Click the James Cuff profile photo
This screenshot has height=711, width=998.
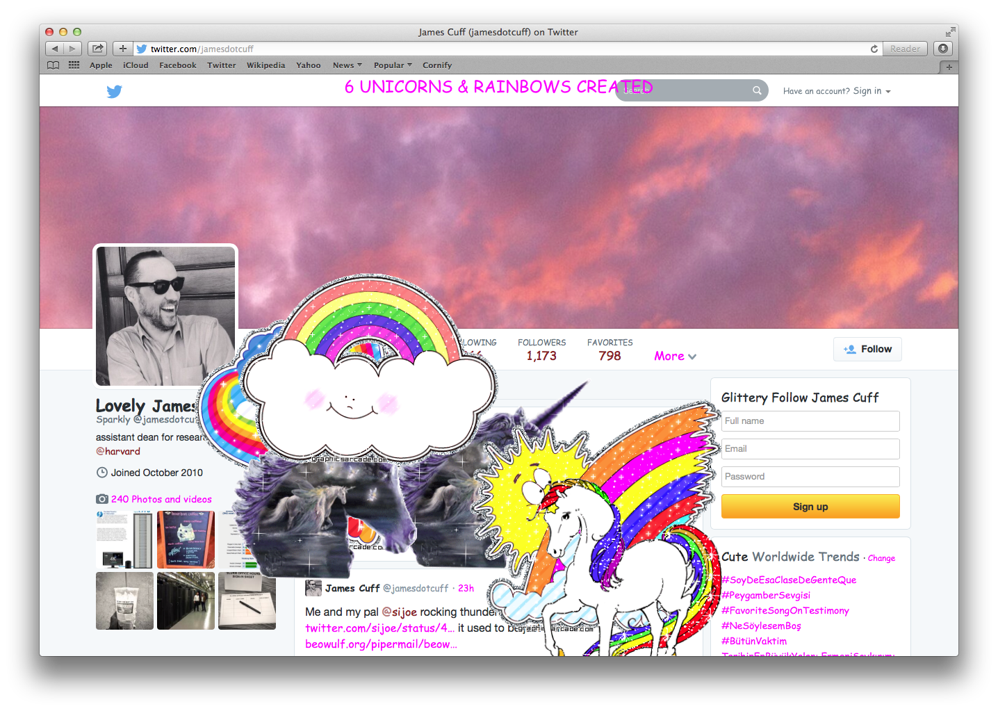coord(165,316)
